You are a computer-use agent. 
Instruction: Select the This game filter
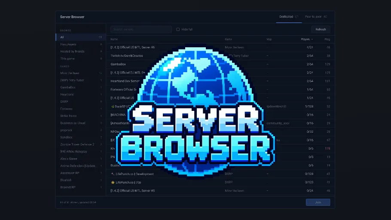pos(81,58)
